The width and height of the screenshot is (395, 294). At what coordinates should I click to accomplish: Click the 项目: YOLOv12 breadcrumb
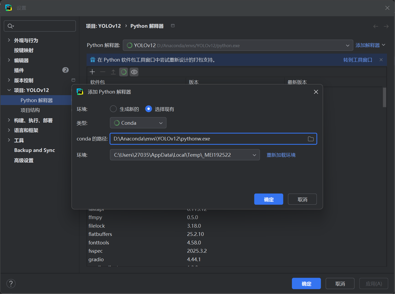click(x=103, y=26)
